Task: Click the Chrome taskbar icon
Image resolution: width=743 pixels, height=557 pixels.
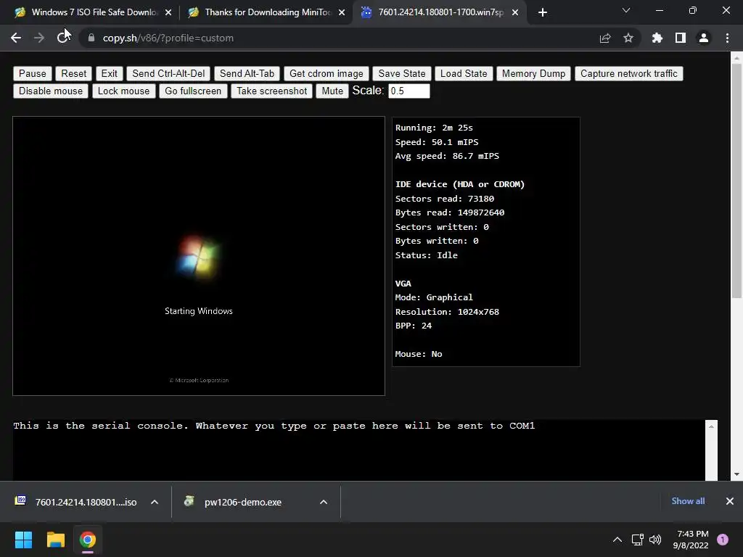Action: point(88,540)
